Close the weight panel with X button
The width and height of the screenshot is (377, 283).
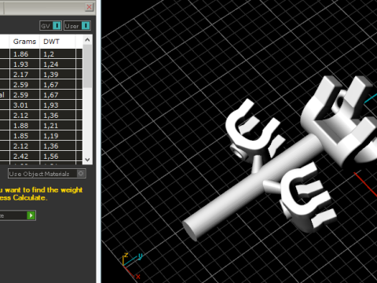89,7
